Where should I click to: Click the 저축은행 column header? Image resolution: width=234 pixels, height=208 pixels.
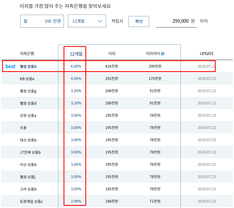pos(27,53)
